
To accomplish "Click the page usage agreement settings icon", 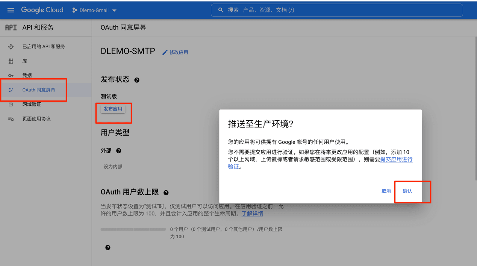I will (x=11, y=119).
